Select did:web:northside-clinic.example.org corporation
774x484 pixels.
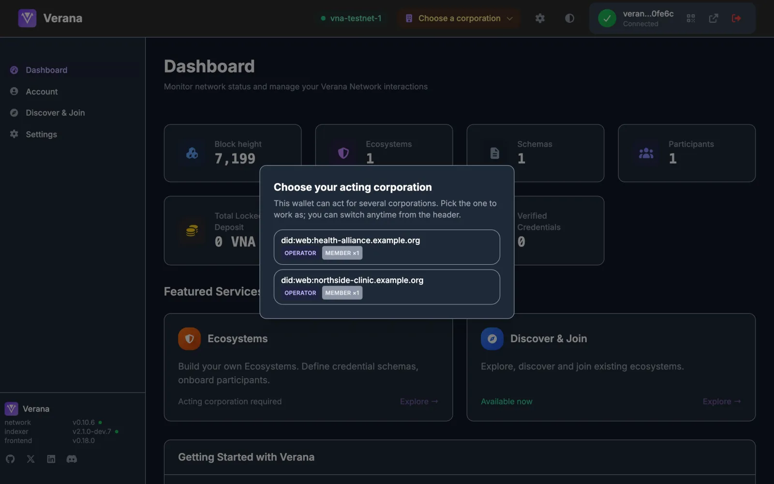pos(387,287)
